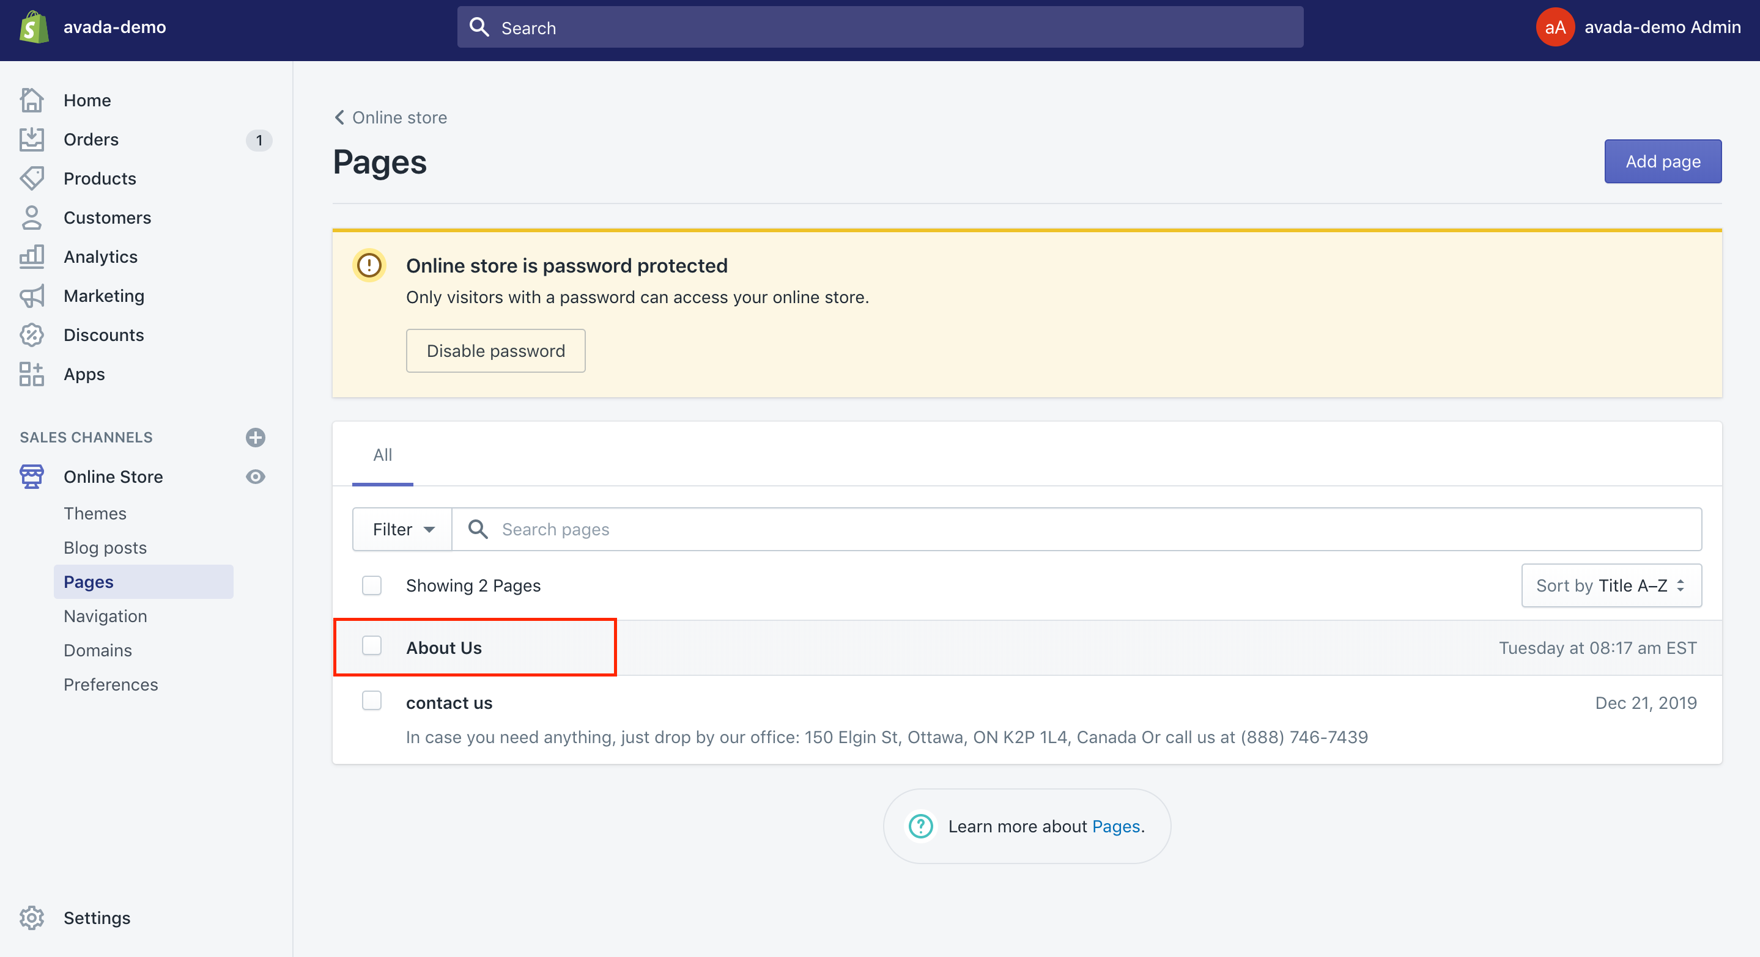Click the Marketing icon in sidebar
The image size is (1760, 957).
(x=32, y=296)
